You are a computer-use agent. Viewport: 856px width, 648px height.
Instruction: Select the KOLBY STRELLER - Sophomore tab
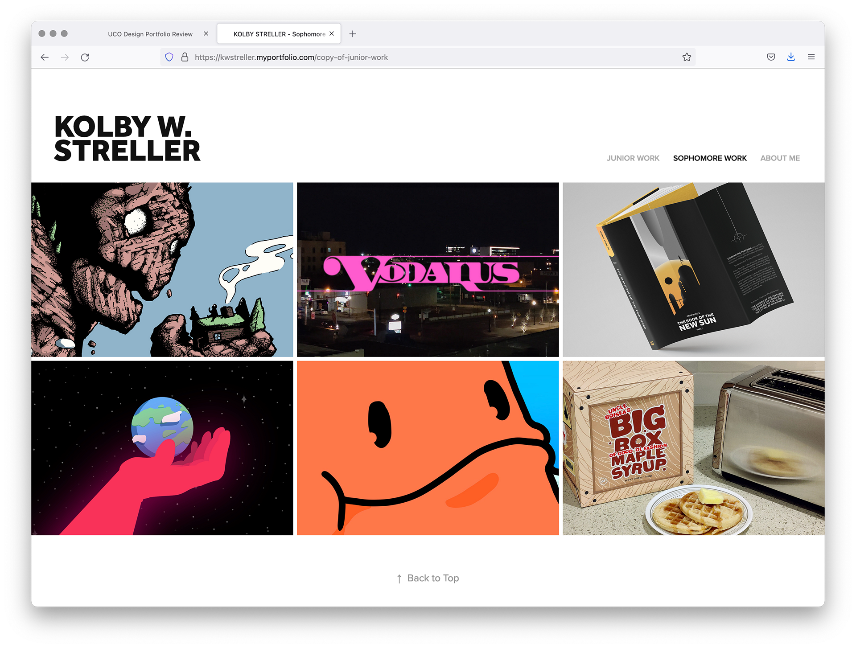point(279,34)
